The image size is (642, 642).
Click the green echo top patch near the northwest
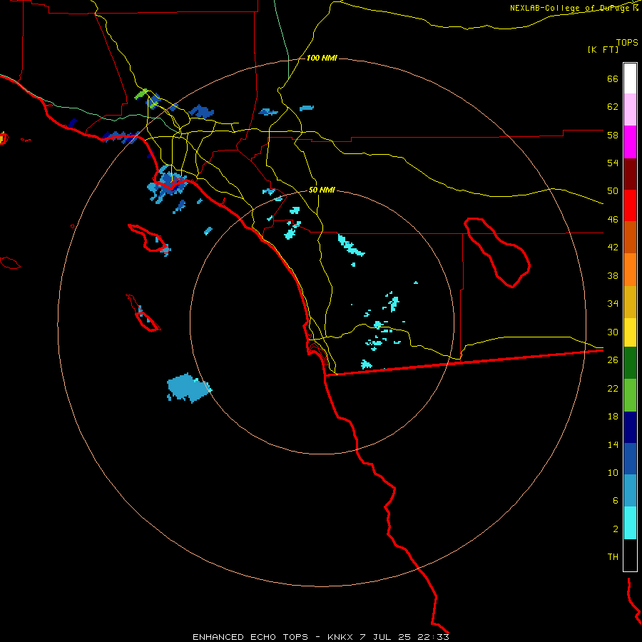point(141,94)
